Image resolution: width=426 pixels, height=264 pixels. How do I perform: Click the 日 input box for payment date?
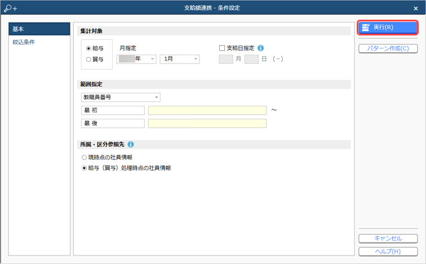coord(251,59)
